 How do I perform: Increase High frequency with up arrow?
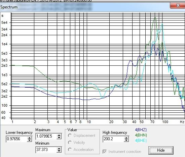point(126,138)
